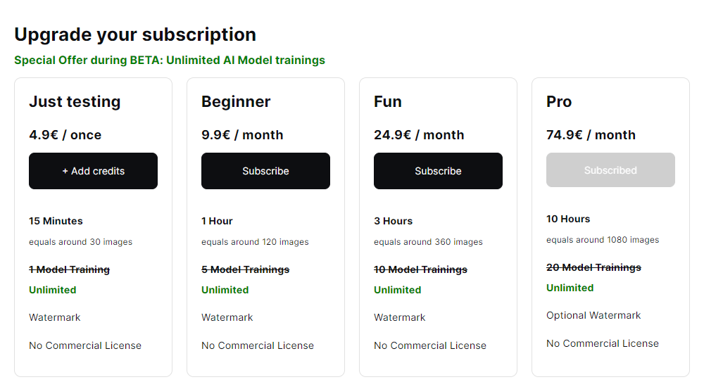Subscribe to the Beginner plan
The image size is (704, 382).
click(265, 171)
